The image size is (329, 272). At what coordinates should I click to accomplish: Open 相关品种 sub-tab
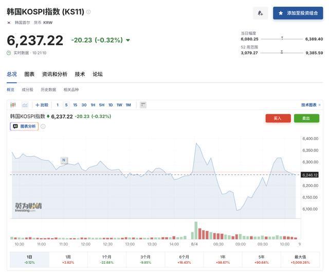[x=71, y=90]
